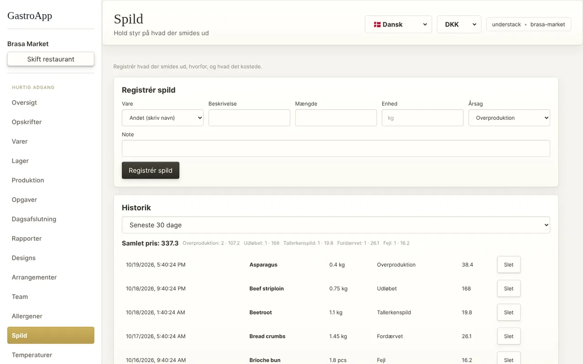Image resolution: width=583 pixels, height=364 pixels.
Task: Click the GastroApp logo title
Action: coord(30,15)
